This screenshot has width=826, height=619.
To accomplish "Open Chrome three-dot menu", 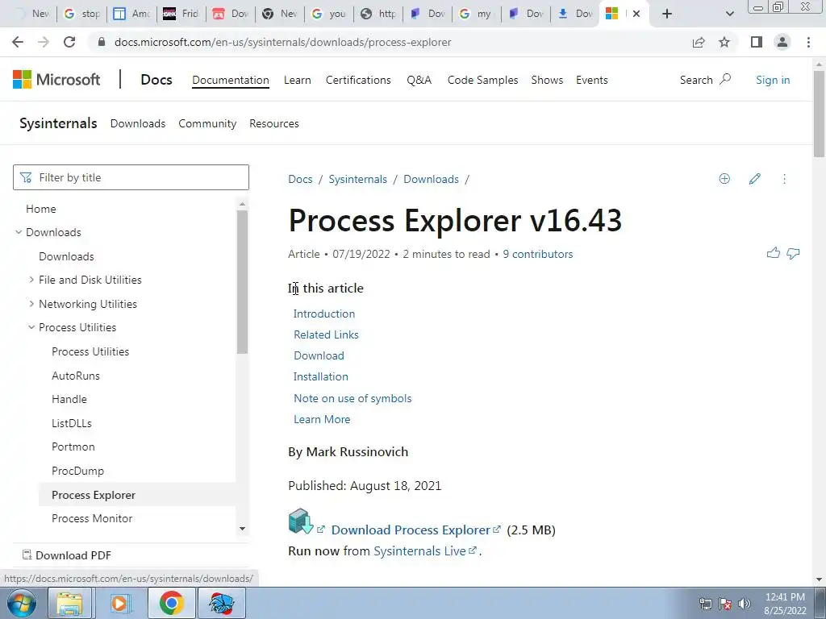I will click(x=808, y=42).
